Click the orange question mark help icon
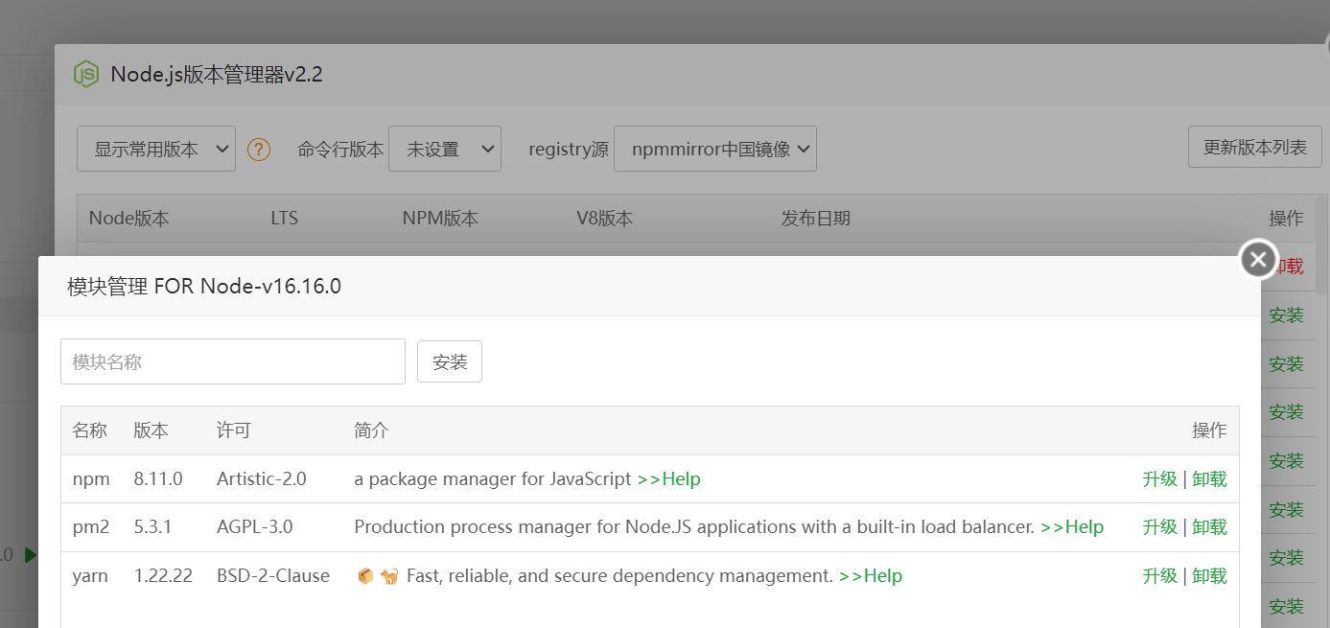1330x628 pixels. [259, 150]
